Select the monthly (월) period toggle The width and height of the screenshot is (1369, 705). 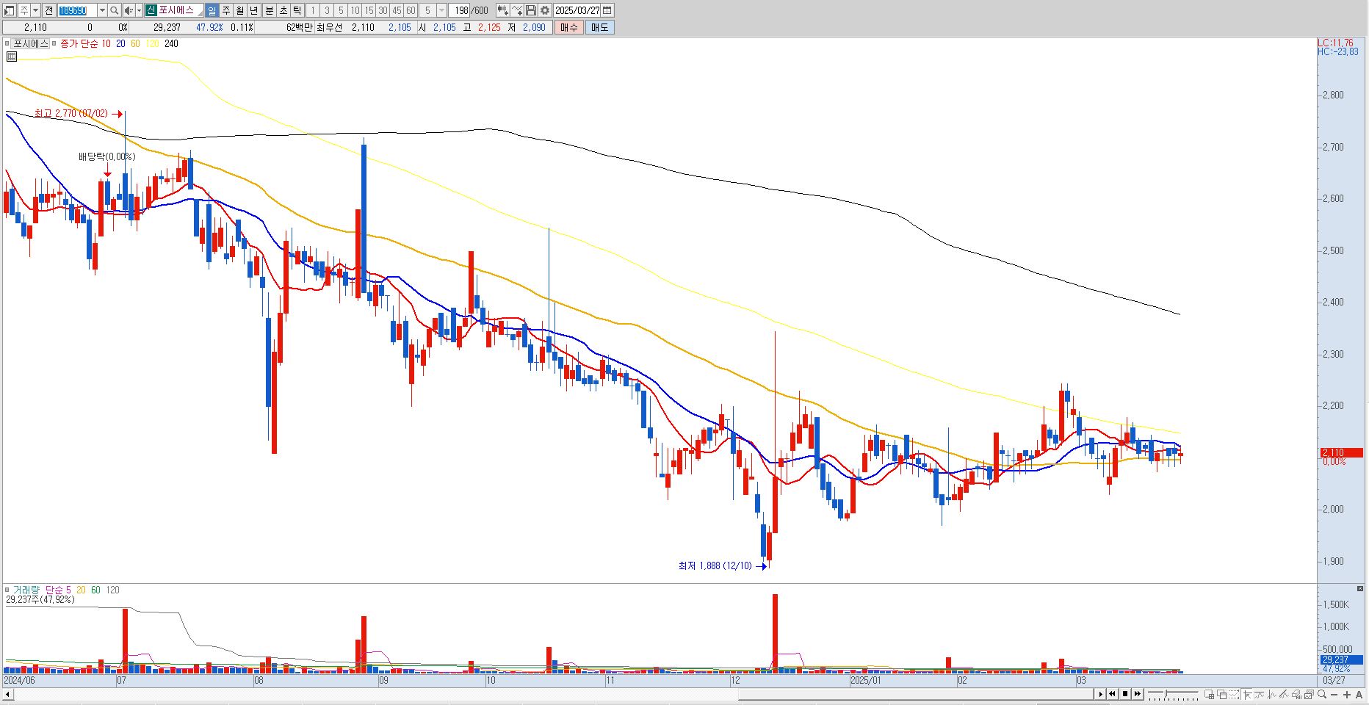239,10
